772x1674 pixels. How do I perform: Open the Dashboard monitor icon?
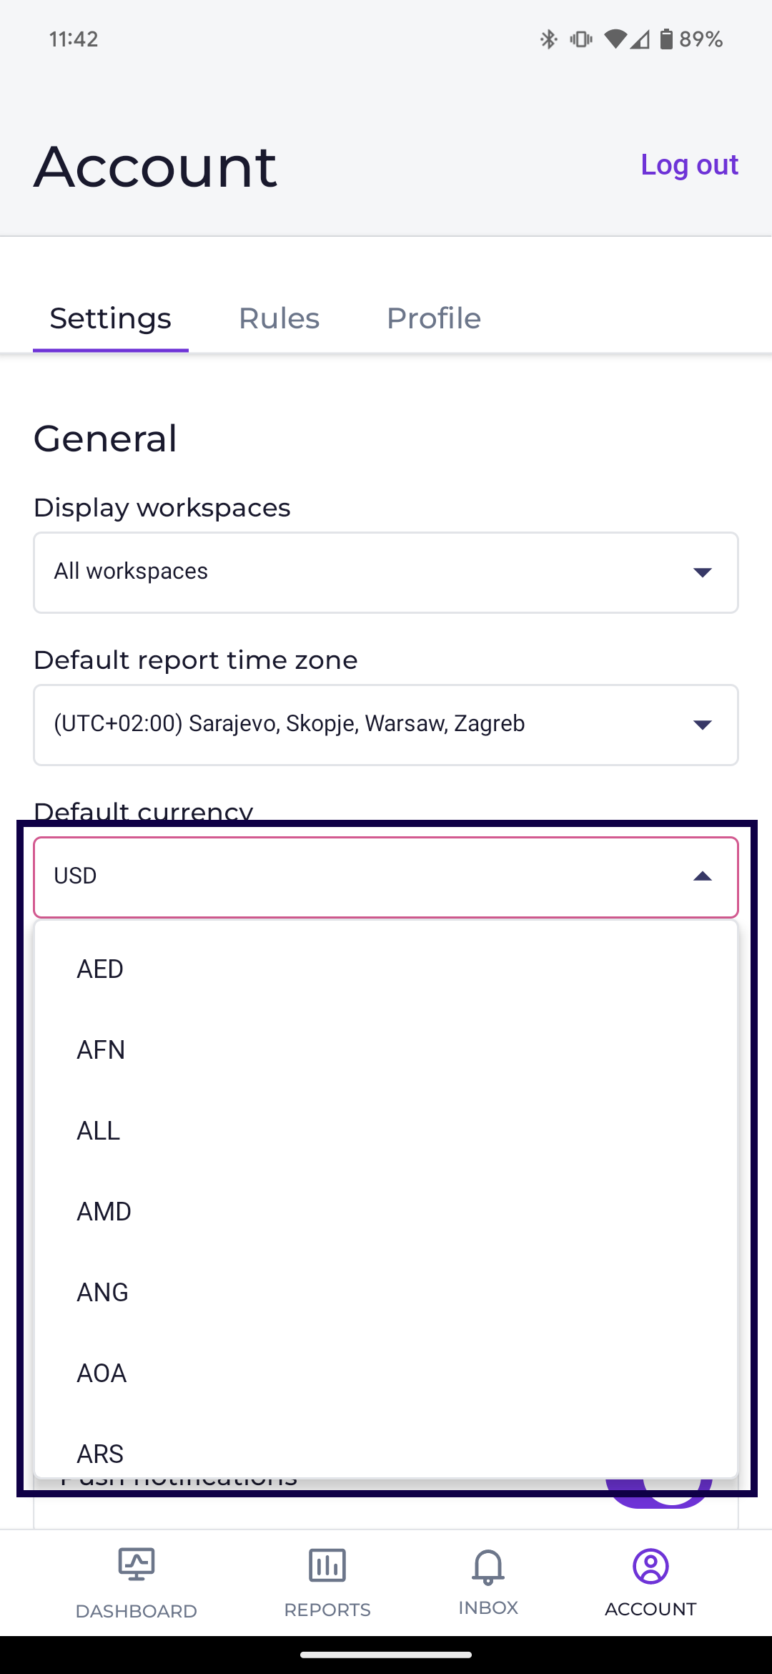[x=136, y=1565]
